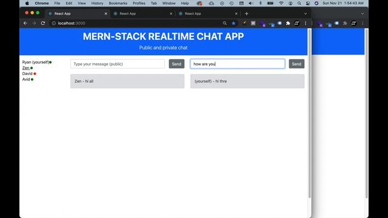Open the Extensions puzzle icon in background window
Viewport: 388px width, 218px height.
345,23
